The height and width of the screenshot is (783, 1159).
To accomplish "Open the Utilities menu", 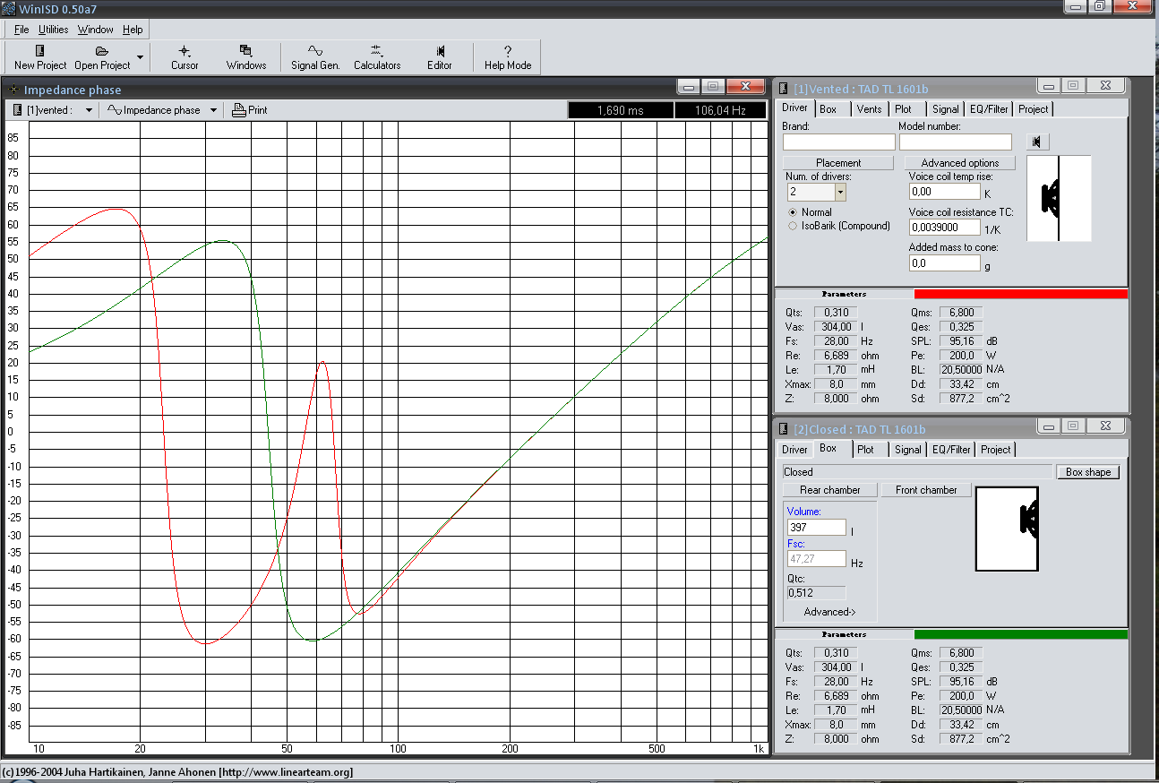I will pyautogui.click(x=53, y=30).
